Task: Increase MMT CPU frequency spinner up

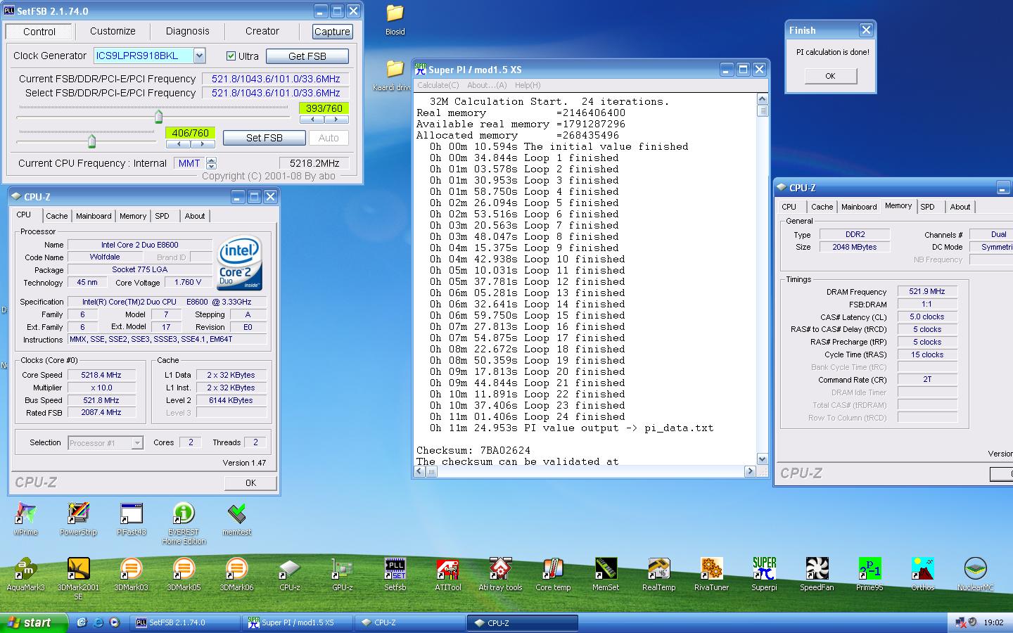Action: (212, 160)
